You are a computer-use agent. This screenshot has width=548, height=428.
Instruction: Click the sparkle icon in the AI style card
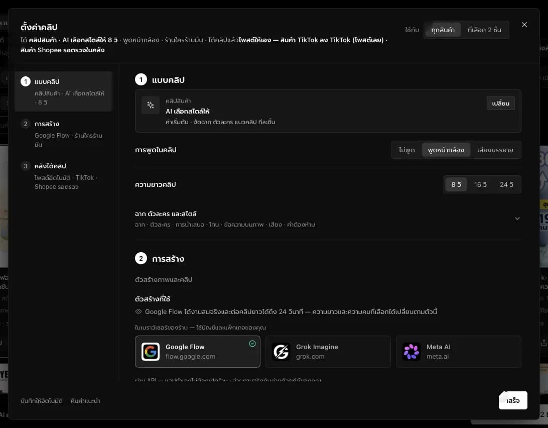pyautogui.click(x=151, y=105)
